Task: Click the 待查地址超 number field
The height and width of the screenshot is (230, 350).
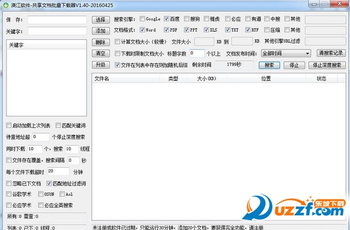Action: pyautogui.click(x=41, y=137)
